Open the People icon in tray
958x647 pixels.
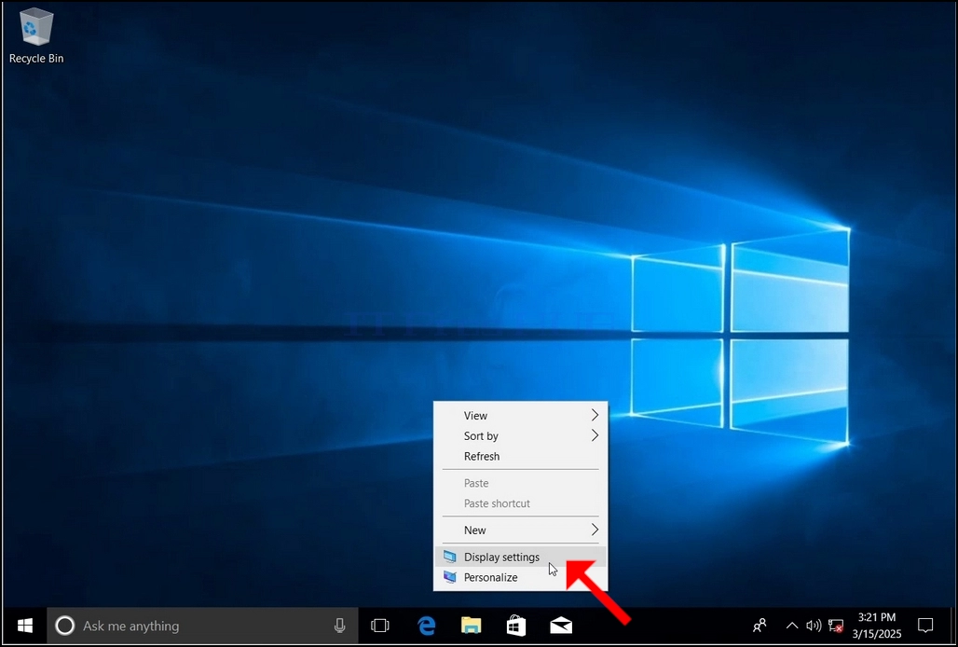(760, 626)
